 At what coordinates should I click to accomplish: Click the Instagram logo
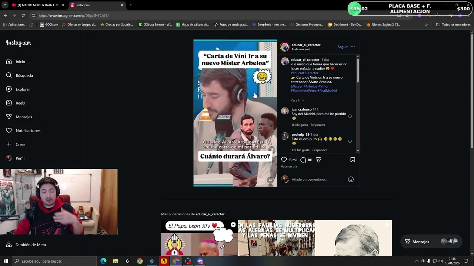pos(19,43)
